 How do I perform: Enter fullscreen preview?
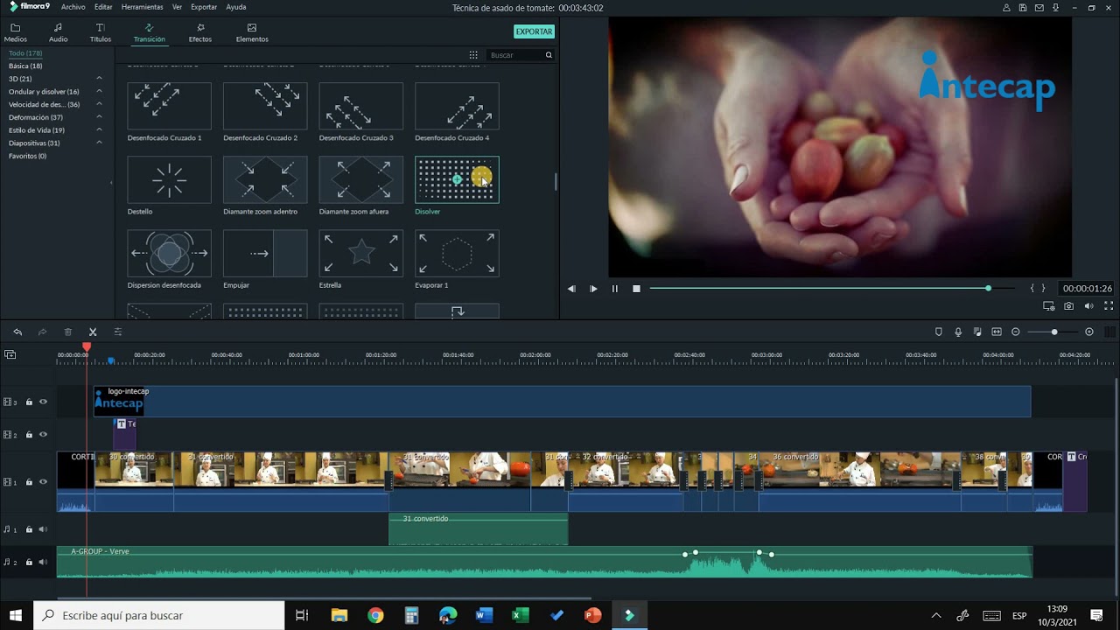pos(1109,306)
